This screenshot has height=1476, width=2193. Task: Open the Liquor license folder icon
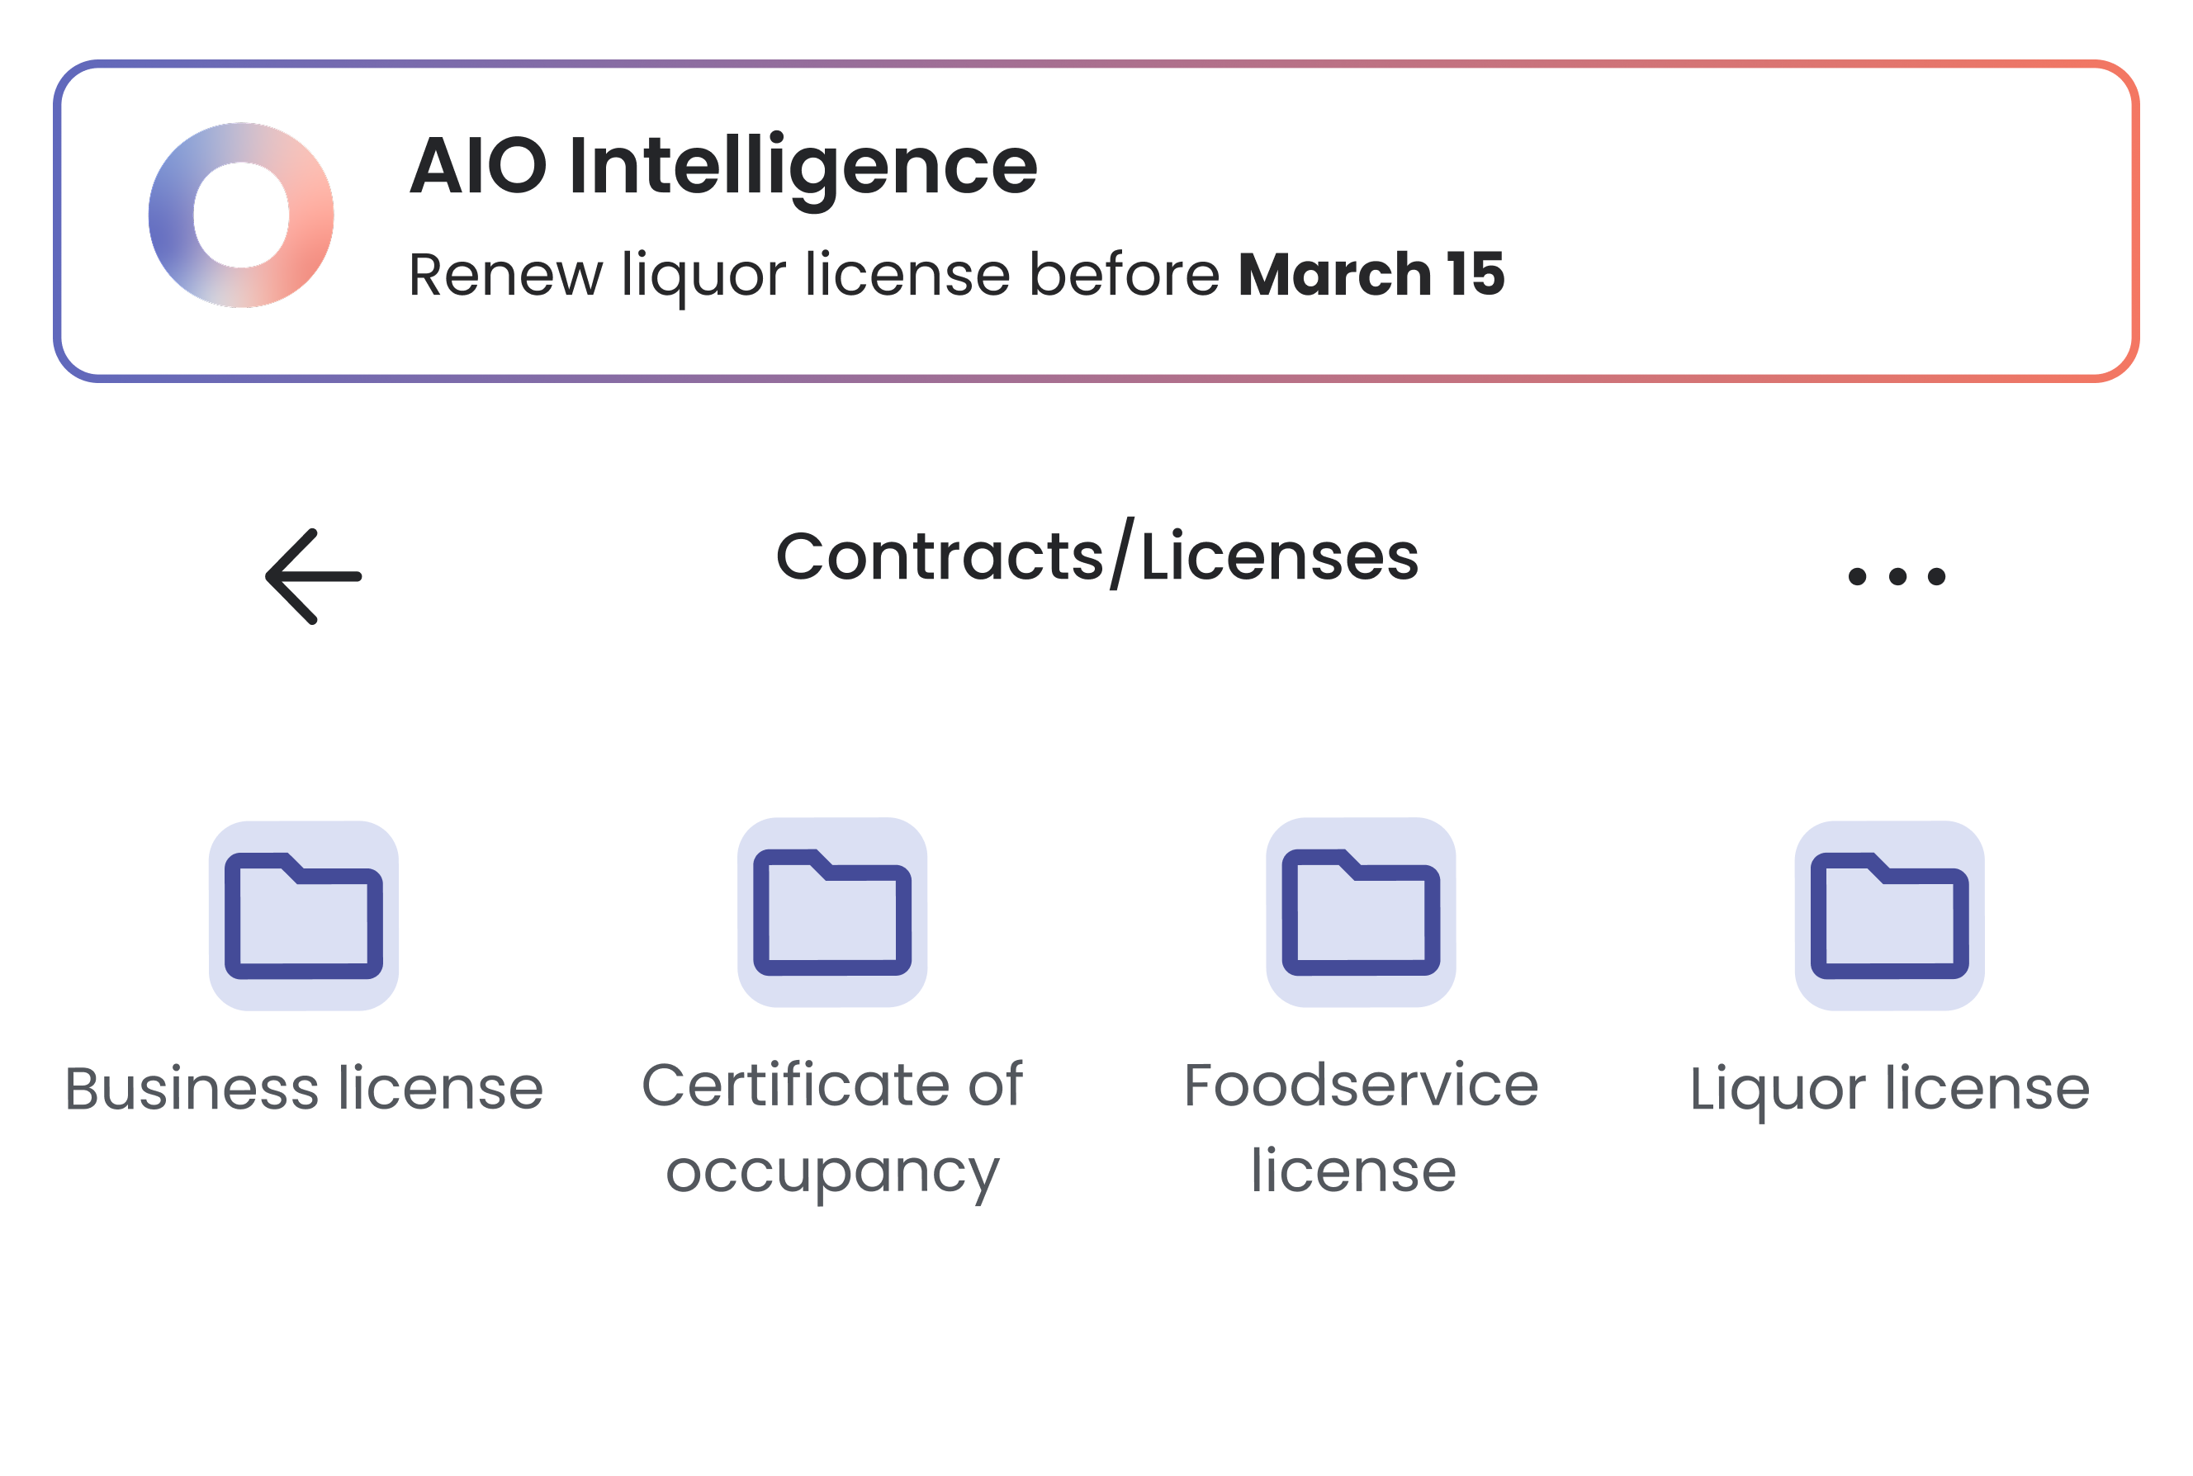pyautogui.click(x=1889, y=915)
